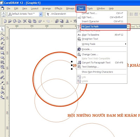Viewport: 140px width, 137px height.
Task: Open the Application Launcher dropdown arrow
Action: (x=71, y=21)
